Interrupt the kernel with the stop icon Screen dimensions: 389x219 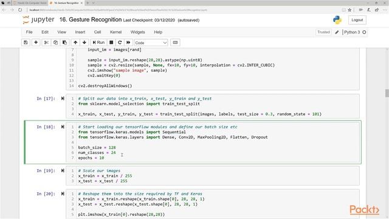pos(111,43)
